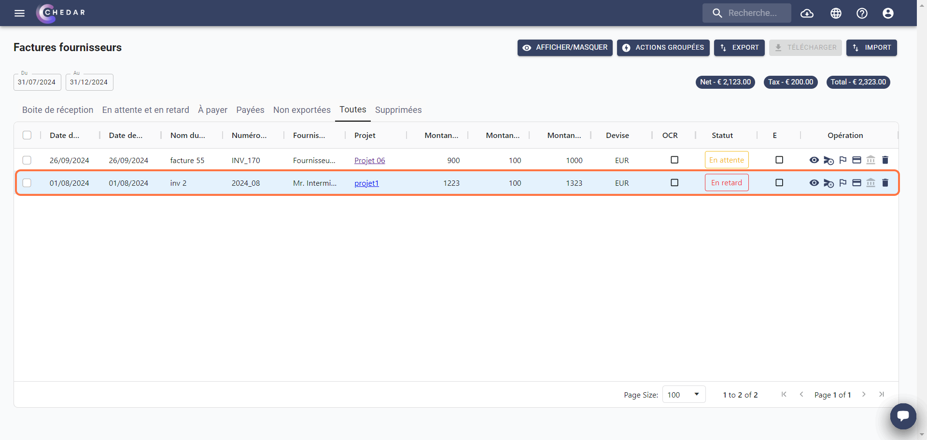Open the Page Size dropdown

[684, 395]
